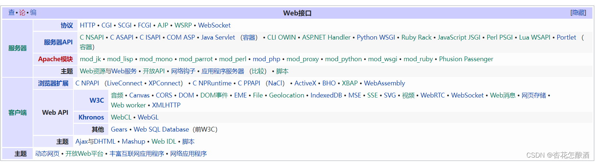Open the 网络钩子 link
This screenshot has width=595, height=162.
pos(183,71)
